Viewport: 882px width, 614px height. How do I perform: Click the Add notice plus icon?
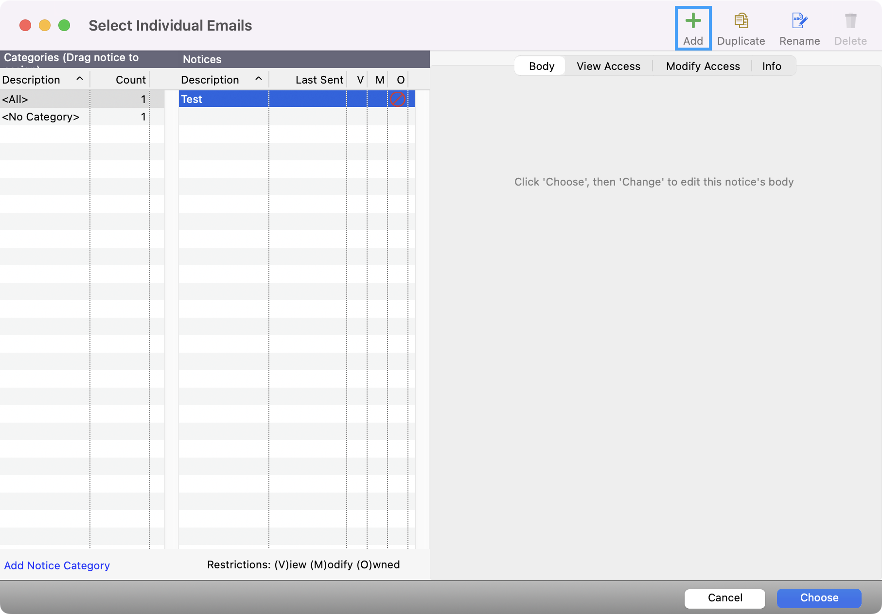tap(693, 21)
